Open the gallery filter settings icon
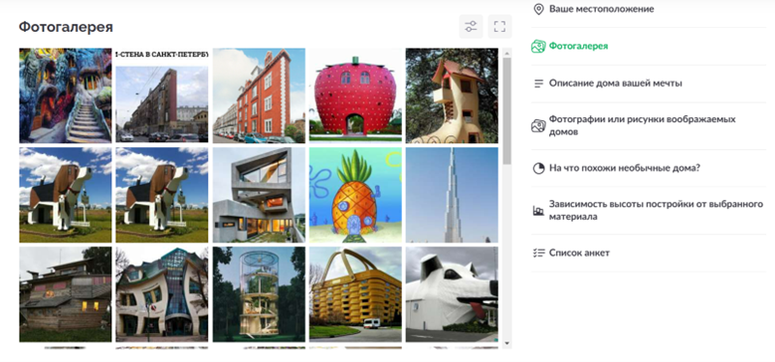The height and width of the screenshot is (362, 775). [x=471, y=27]
